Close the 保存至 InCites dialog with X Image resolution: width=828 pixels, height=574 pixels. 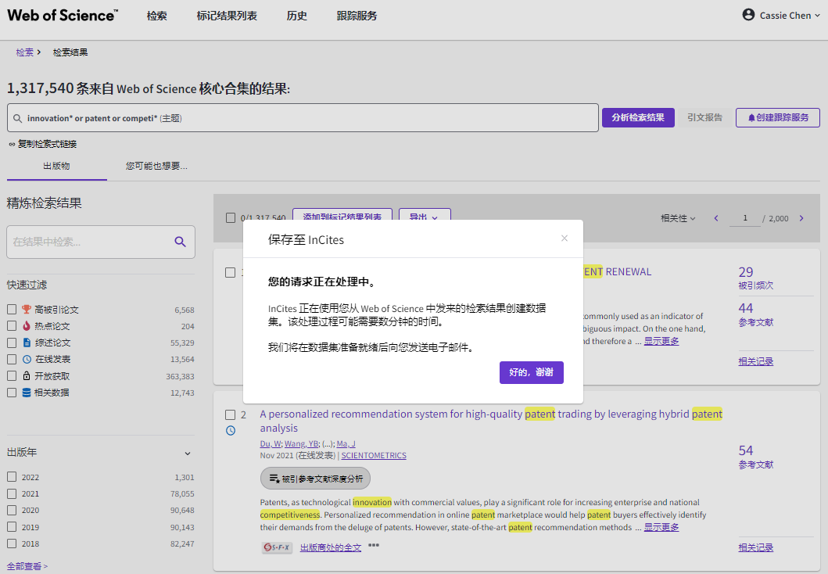click(565, 239)
